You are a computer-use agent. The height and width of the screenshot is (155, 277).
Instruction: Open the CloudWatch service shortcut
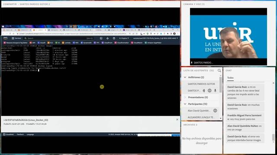pos(137,43)
